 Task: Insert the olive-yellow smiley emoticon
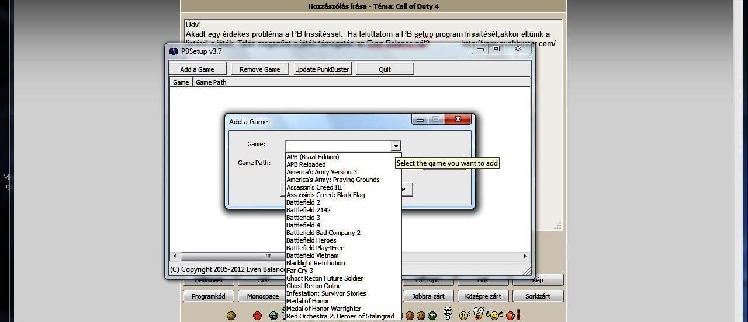[x=231, y=316]
